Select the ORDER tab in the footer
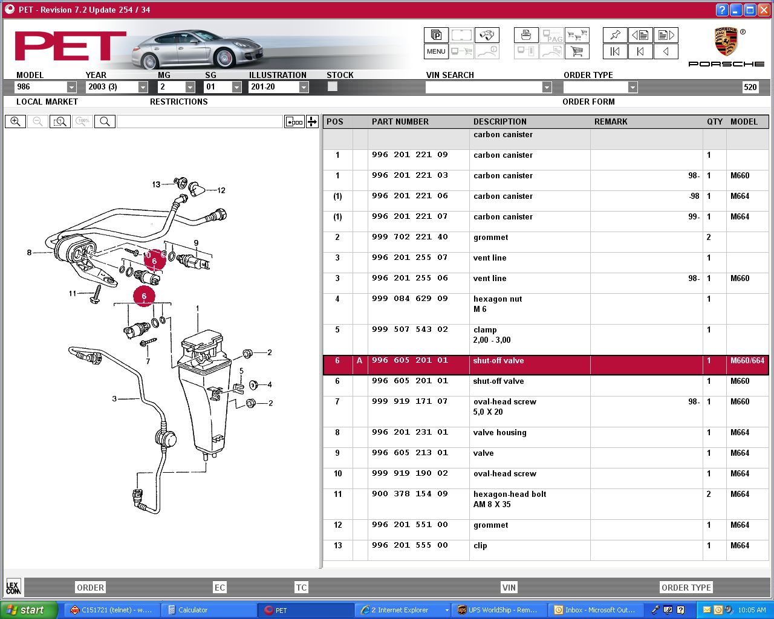This screenshot has width=774, height=619. [91, 588]
